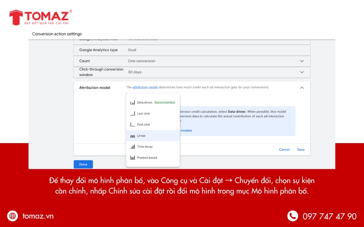Expand the Click-through conversion window row

click(x=302, y=72)
